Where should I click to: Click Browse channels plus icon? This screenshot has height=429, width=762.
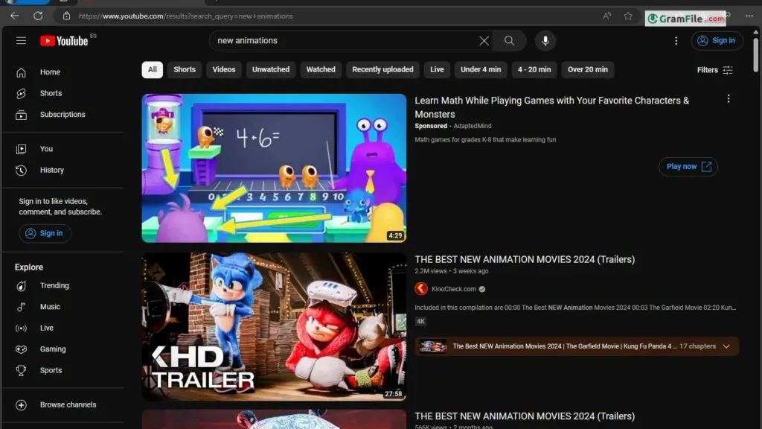(21, 404)
